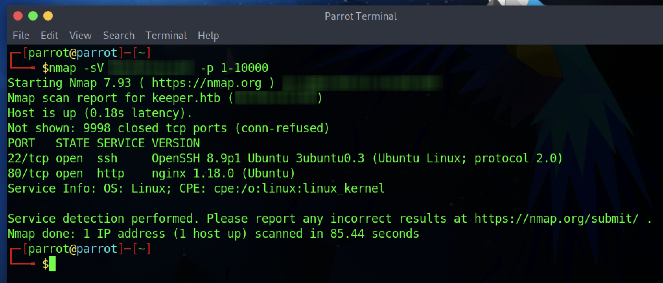Click the Parrot Terminal title bar
This screenshot has height=283, width=663.
(x=361, y=16)
